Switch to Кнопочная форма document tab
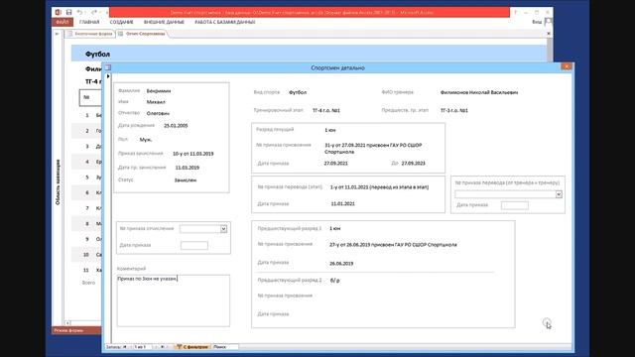635x357 pixels. (x=90, y=34)
